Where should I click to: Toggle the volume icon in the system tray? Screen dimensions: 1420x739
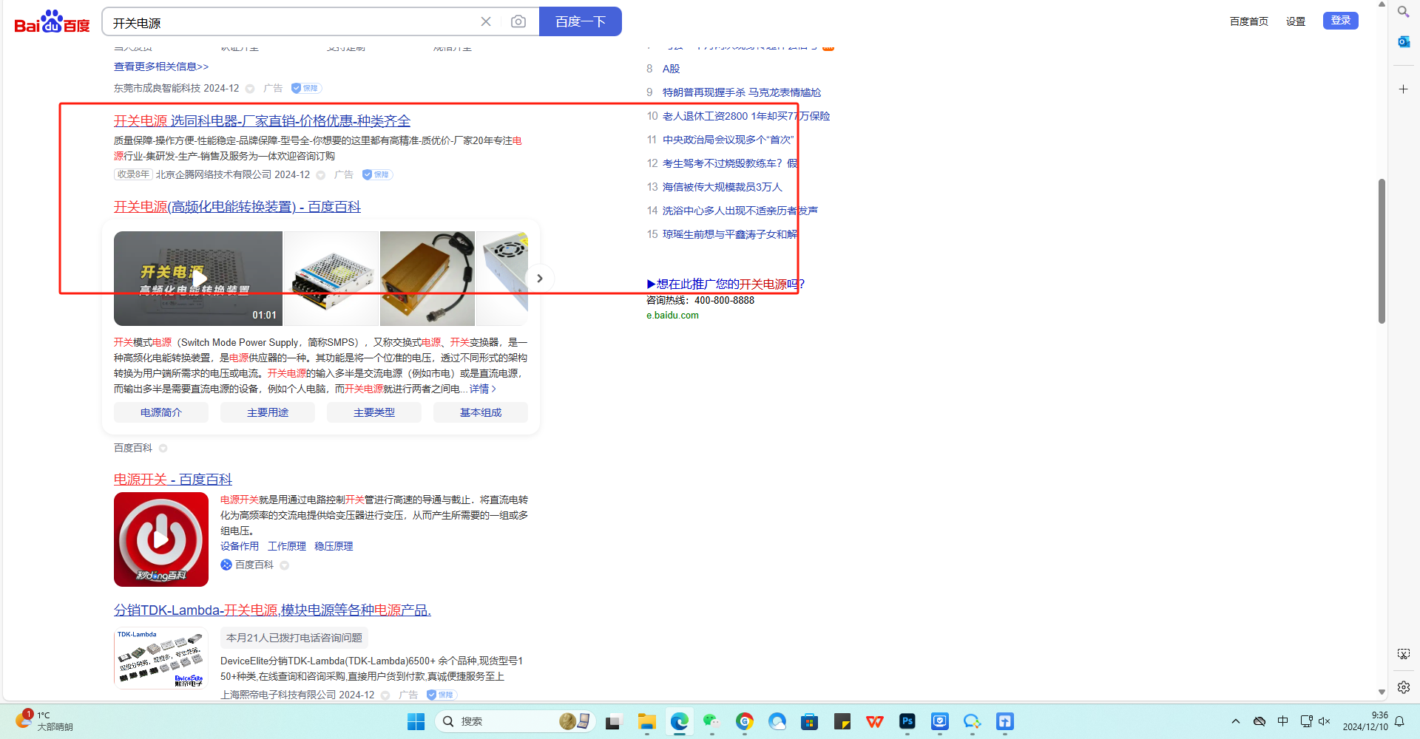coord(1324,721)
